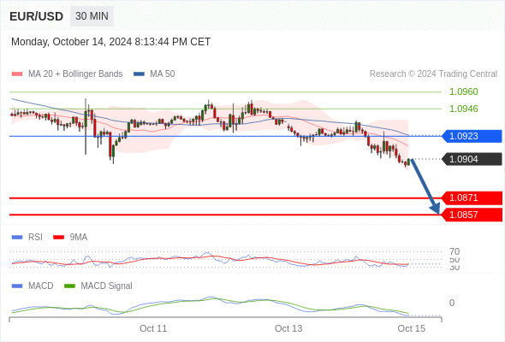
Task: Click the black 1.0904 current price tag
Action: (x=472, y=159)
